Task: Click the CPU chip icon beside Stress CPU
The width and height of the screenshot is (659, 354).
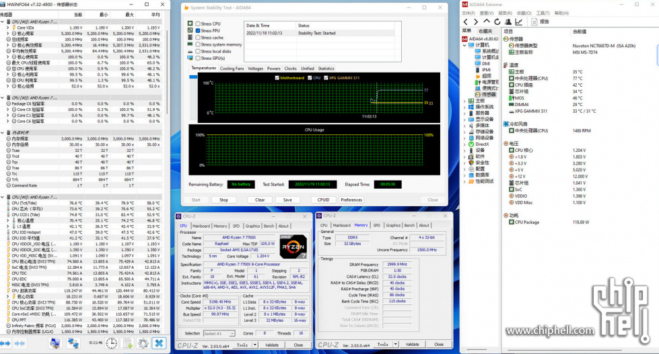Action: pos(190,24)
